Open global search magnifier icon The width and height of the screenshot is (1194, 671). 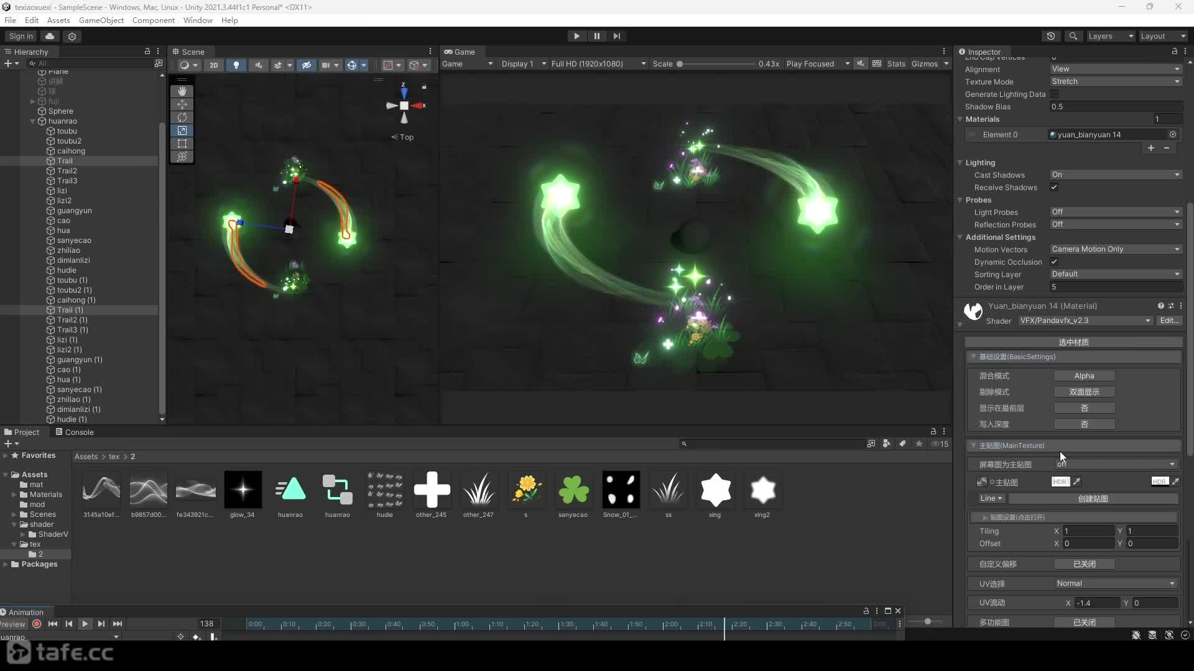point(1073,36)
